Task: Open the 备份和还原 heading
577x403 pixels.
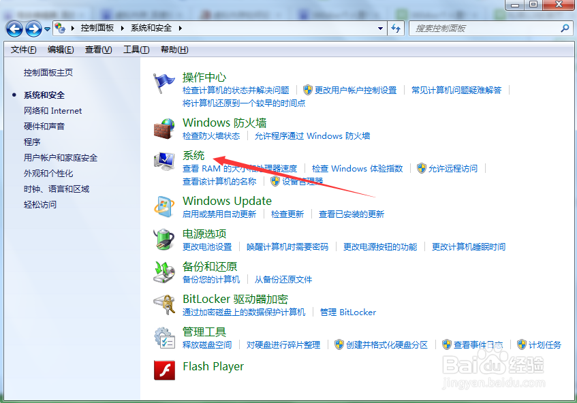Action: [x=210, y=267]
